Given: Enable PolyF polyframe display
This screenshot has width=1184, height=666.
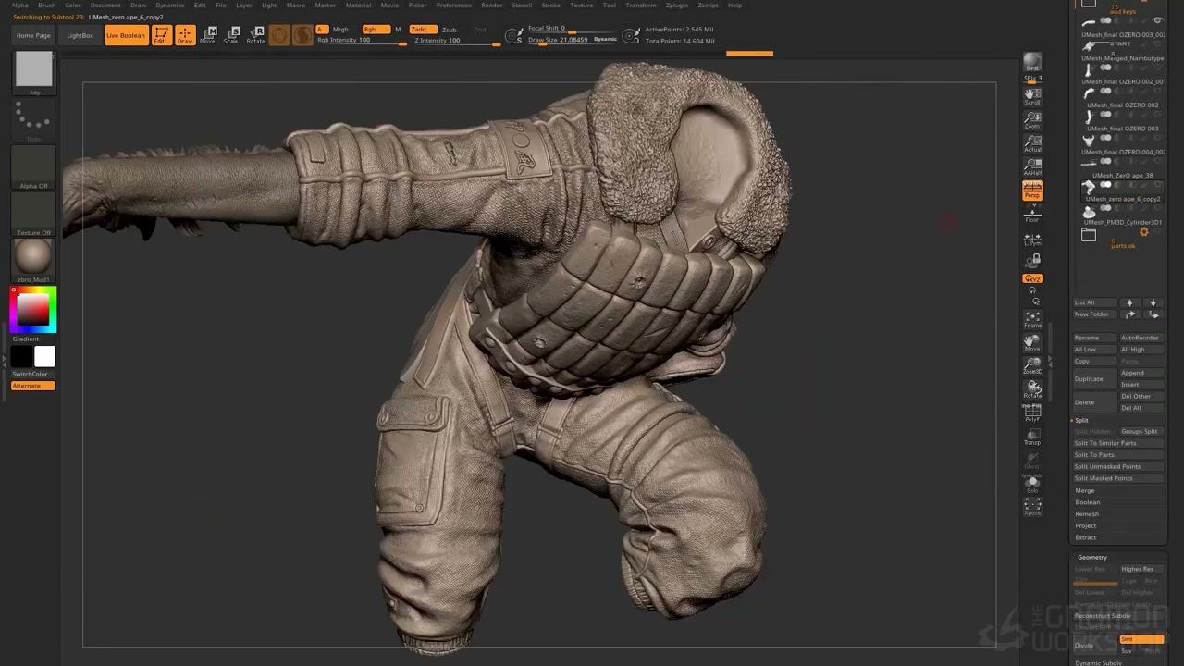Looking at the screenshot, I should click(1032, 413).
